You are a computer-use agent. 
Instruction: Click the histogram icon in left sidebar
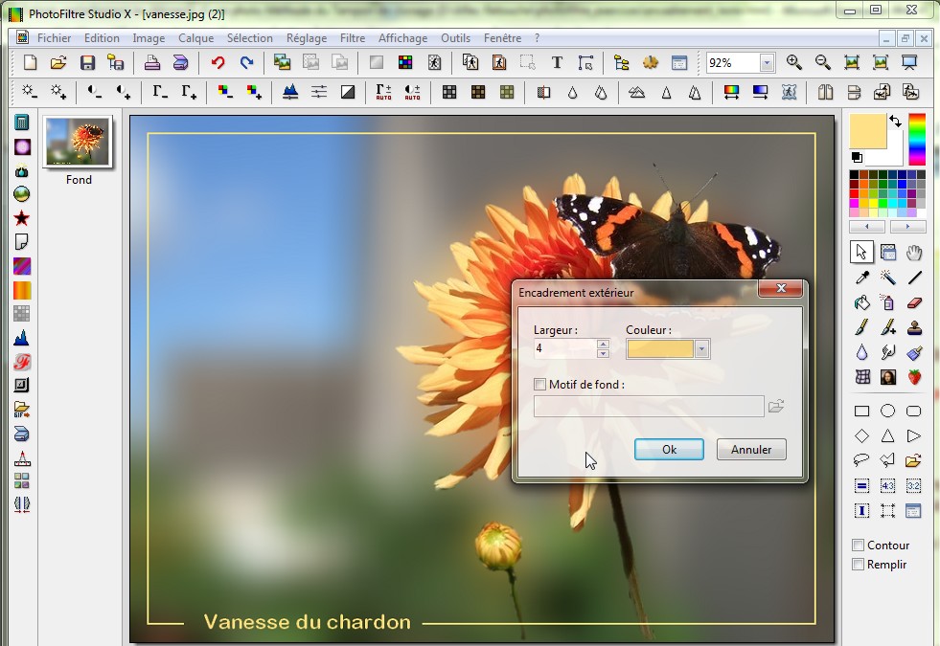click(22, 338)
